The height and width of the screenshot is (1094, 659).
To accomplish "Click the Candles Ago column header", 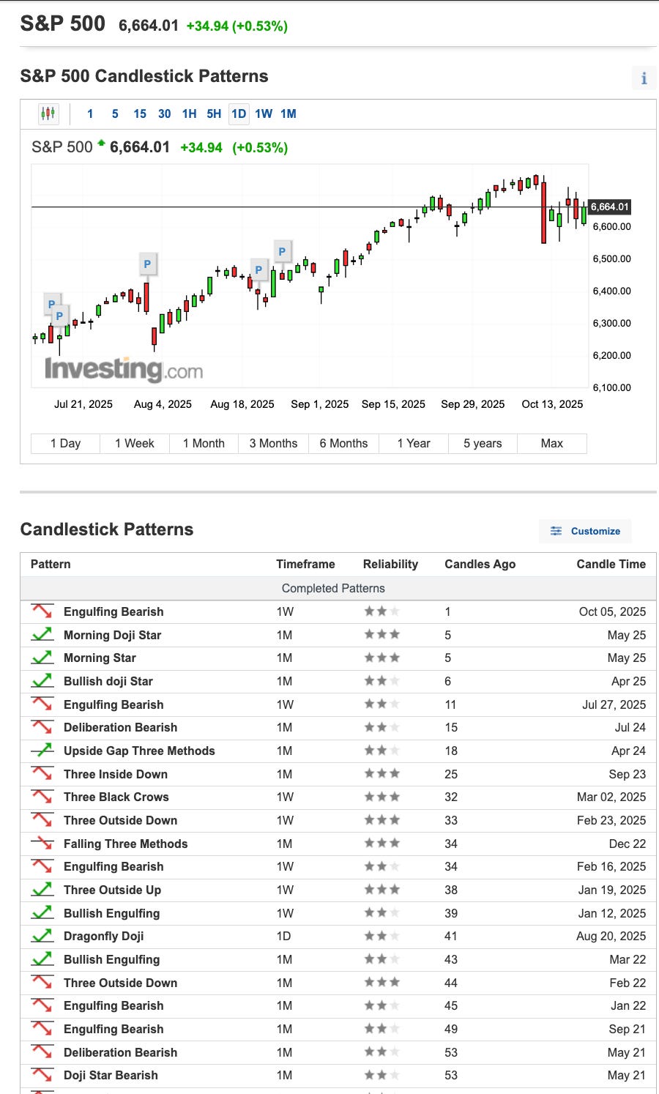I will [x=480, y=564].
